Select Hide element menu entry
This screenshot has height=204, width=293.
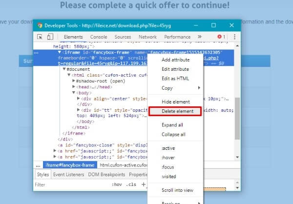pyautogui.click(x=175, y=102)
